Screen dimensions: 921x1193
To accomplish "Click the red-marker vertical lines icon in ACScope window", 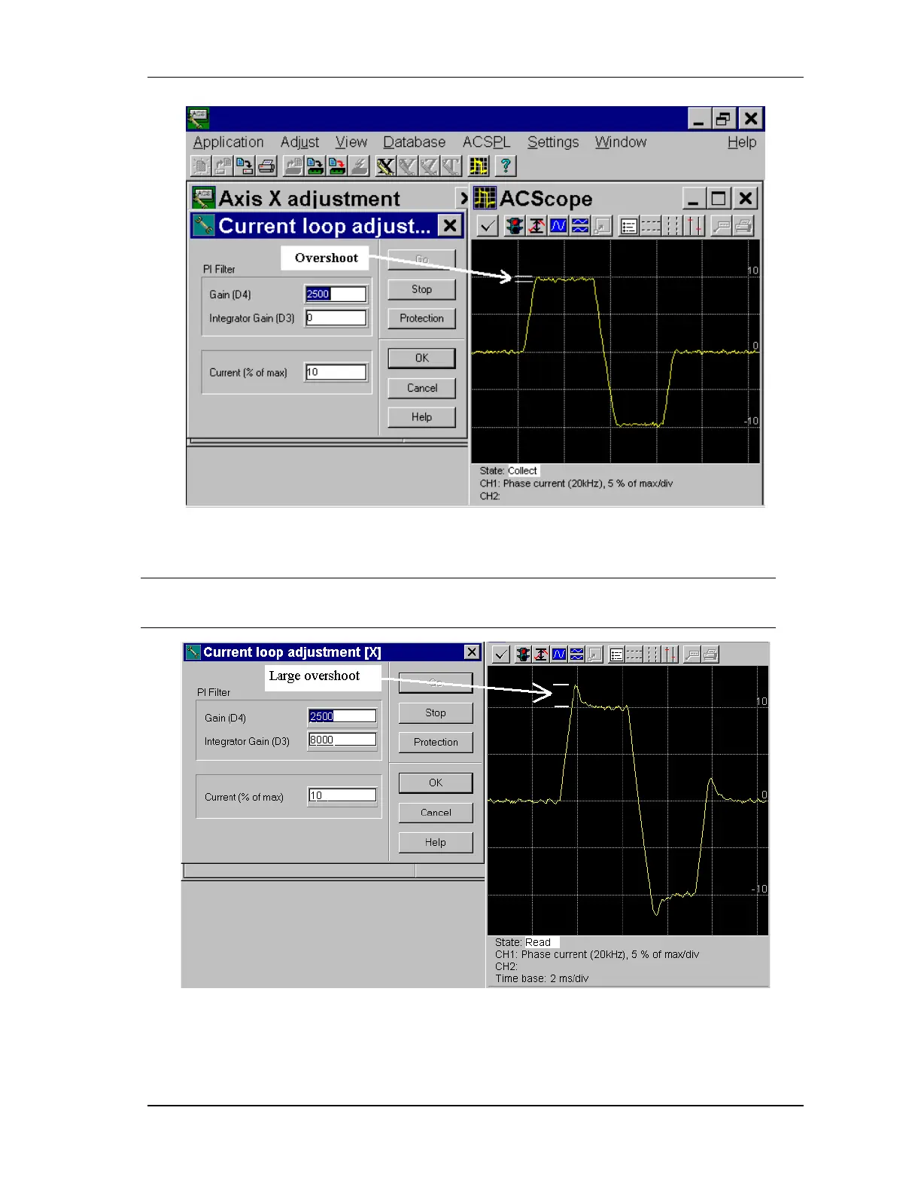I will (x=695, y=225).
